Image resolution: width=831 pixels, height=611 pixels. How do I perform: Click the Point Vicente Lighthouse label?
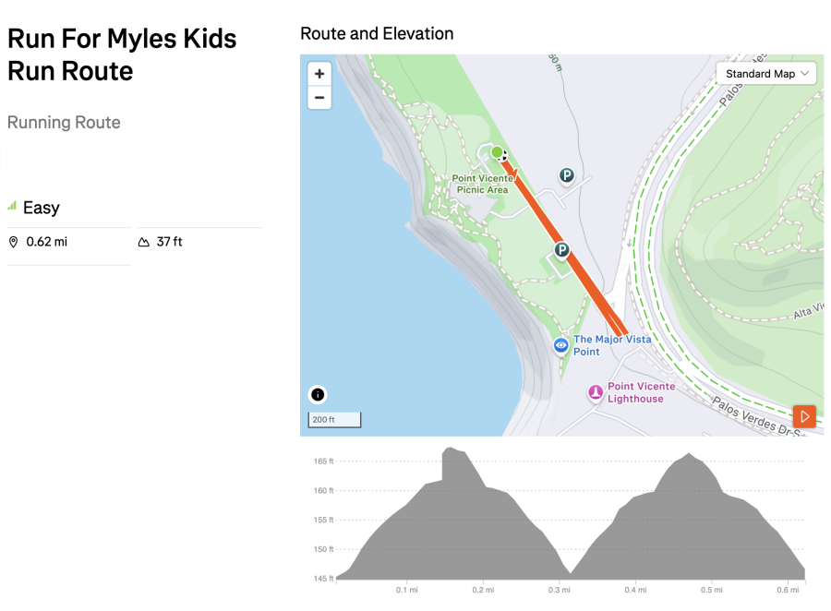(641, 392)
